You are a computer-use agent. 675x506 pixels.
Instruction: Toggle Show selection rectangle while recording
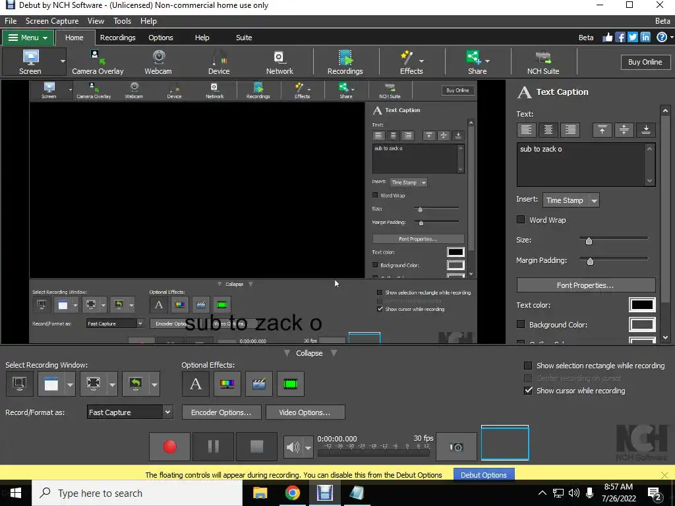tap(528, 365)
